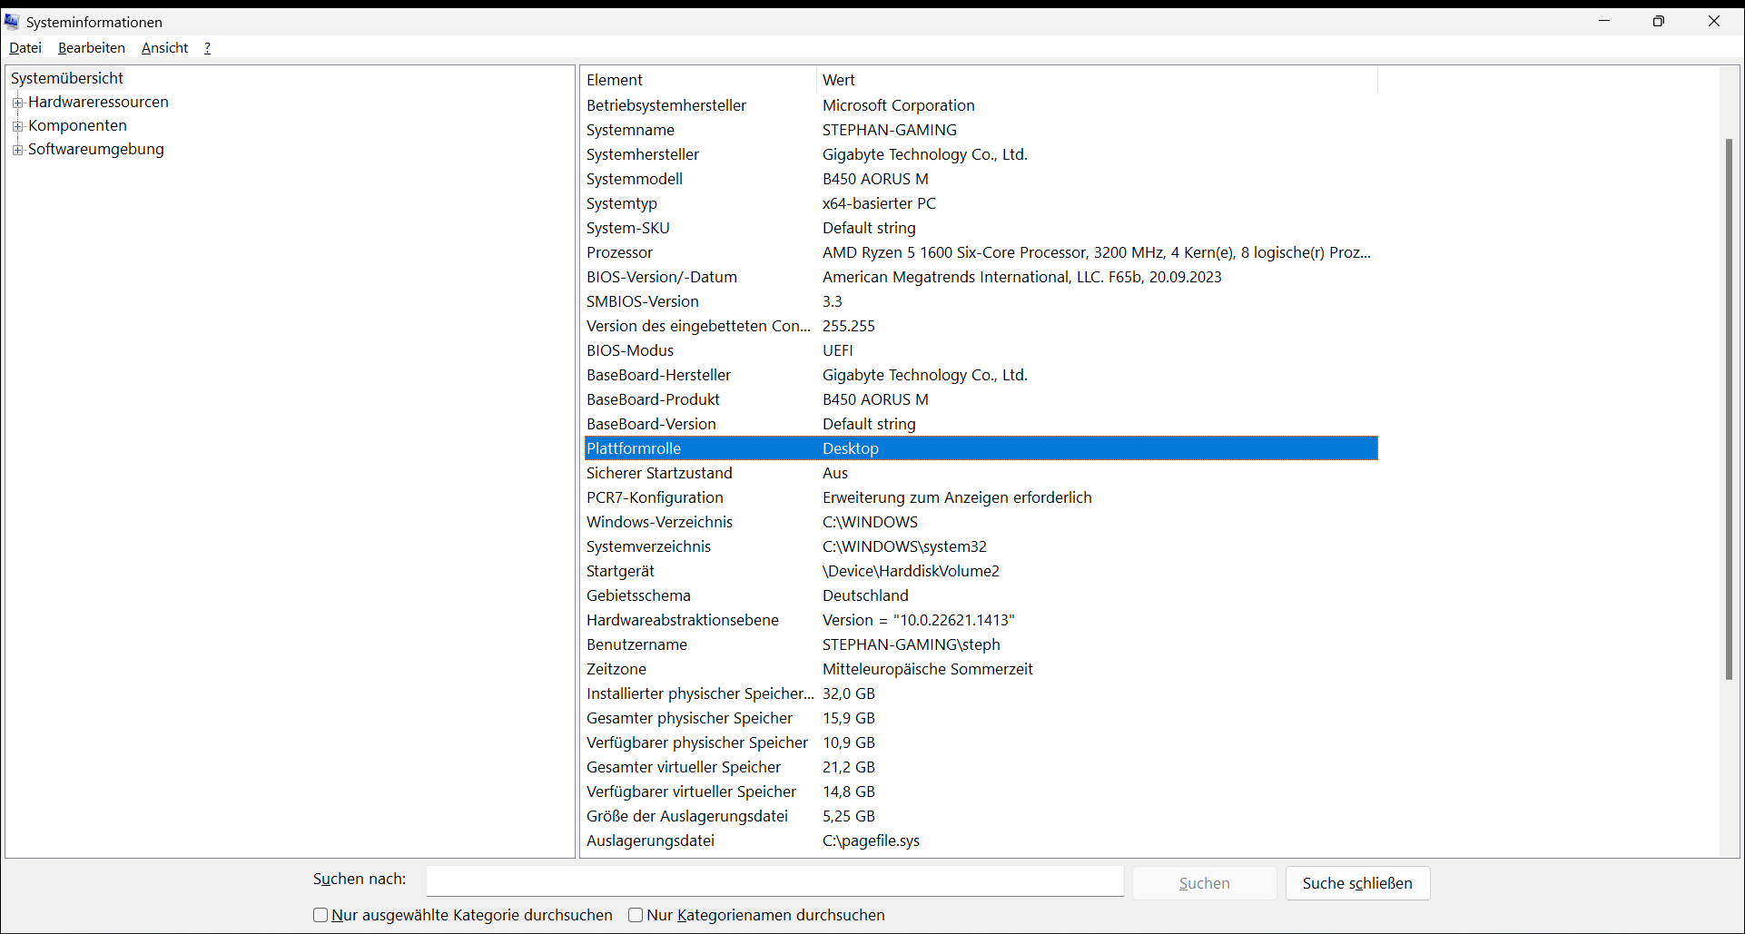Click the Wert column header
The height and width of the screenshot is (934, 1745).
(x=1097, y=80)
